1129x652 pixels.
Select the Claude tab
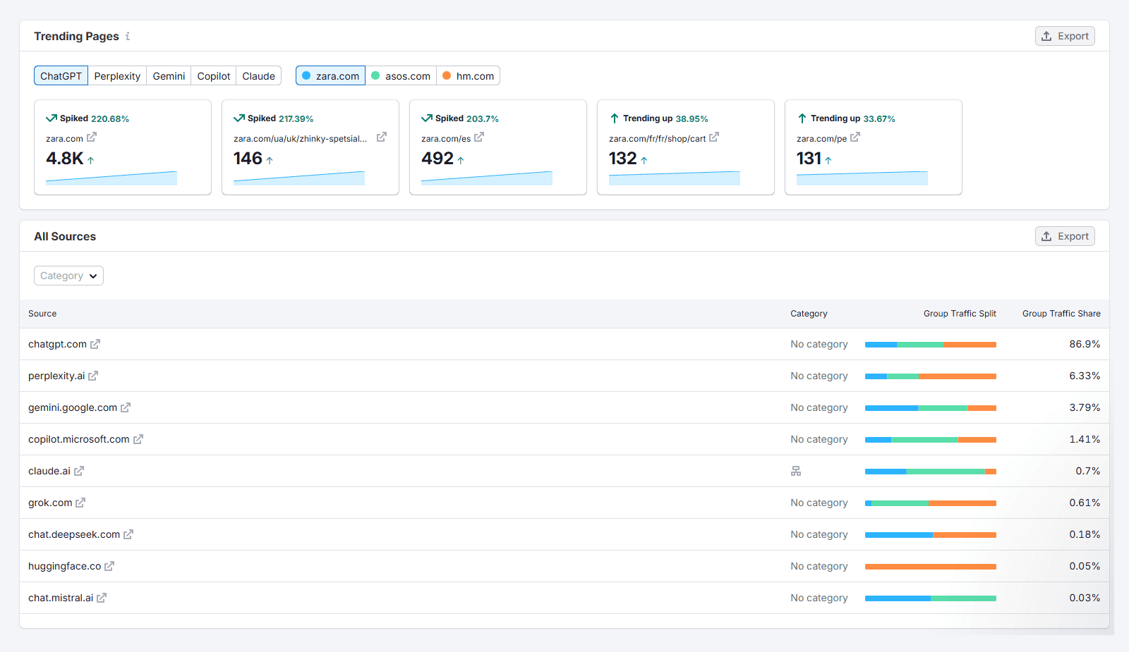258,76
